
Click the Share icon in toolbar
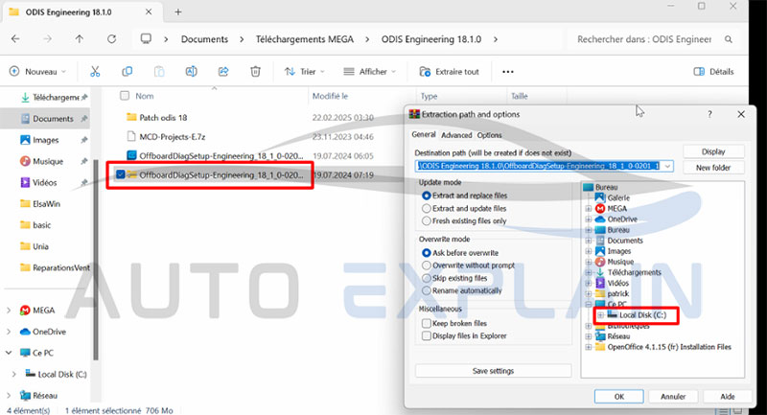[223, 71]
